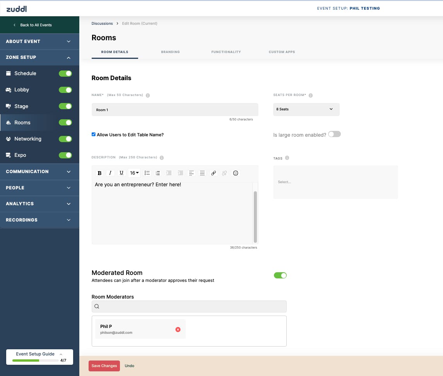
Task: Disable the Moderated Room toggle
Action: point(280,275)
